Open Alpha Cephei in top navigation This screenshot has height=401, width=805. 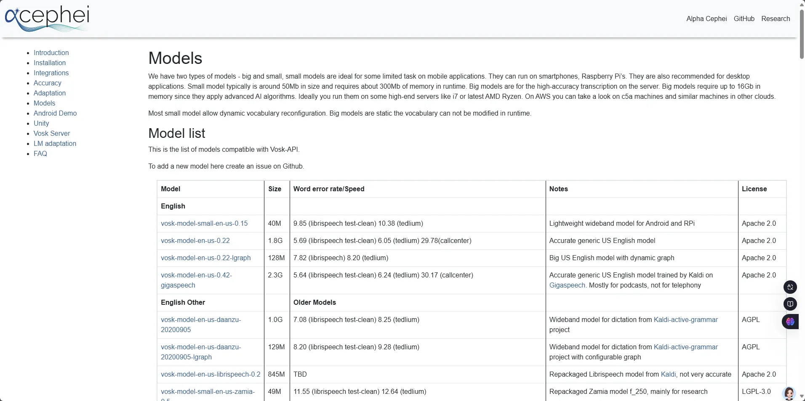click(706, 18)
